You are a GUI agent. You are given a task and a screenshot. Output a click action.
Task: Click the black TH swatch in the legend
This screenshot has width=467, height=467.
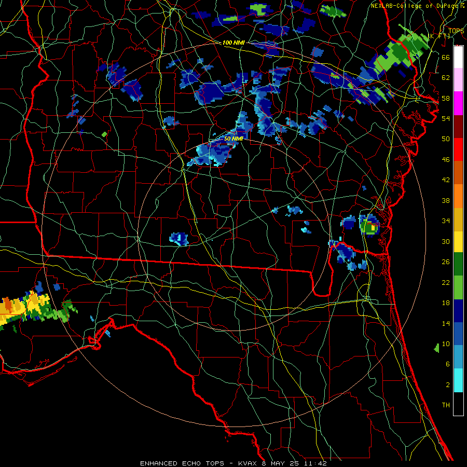pyautogui.click(x=458, y=404)
